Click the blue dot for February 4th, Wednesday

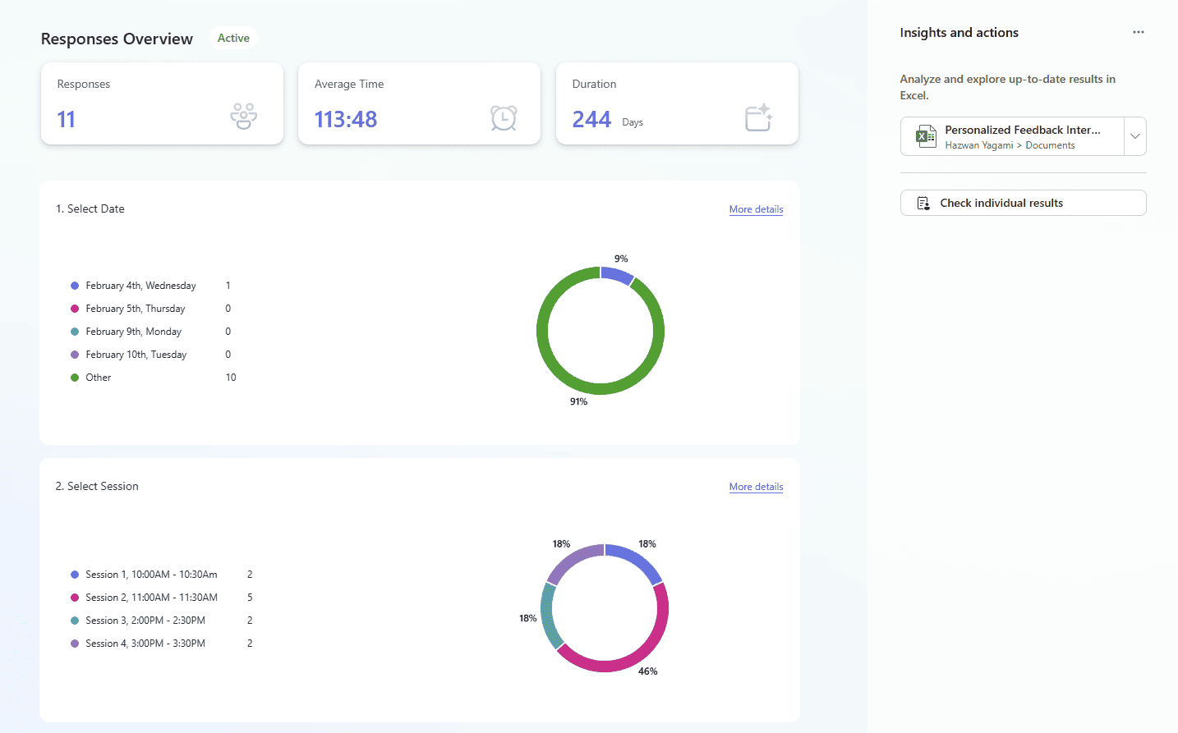[75, 286]
